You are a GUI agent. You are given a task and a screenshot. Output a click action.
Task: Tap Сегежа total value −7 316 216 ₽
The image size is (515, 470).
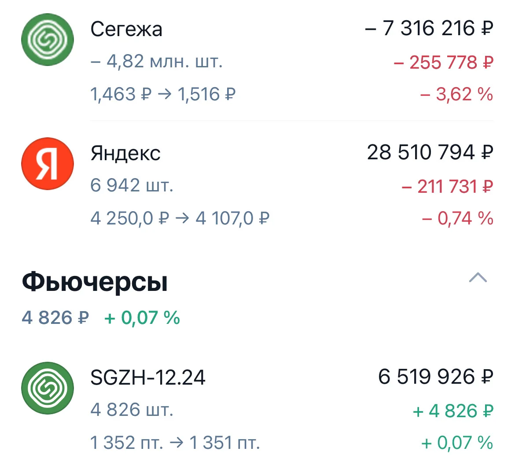tap(429, 28)
